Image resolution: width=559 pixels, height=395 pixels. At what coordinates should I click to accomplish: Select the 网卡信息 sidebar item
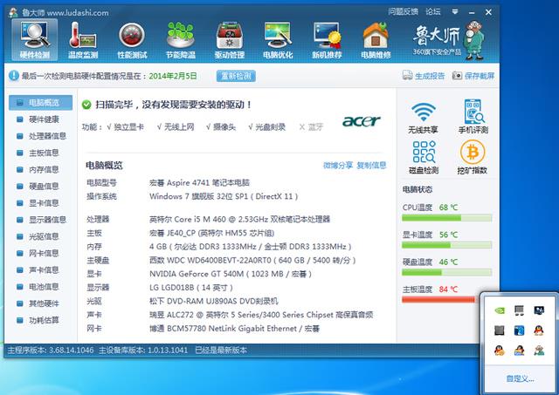point(41,253)
